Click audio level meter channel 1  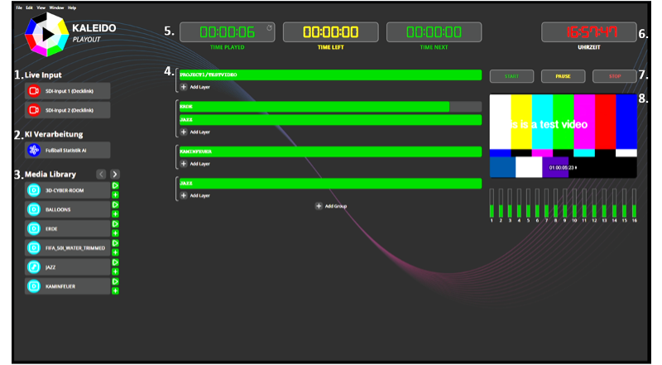(492, 204)
